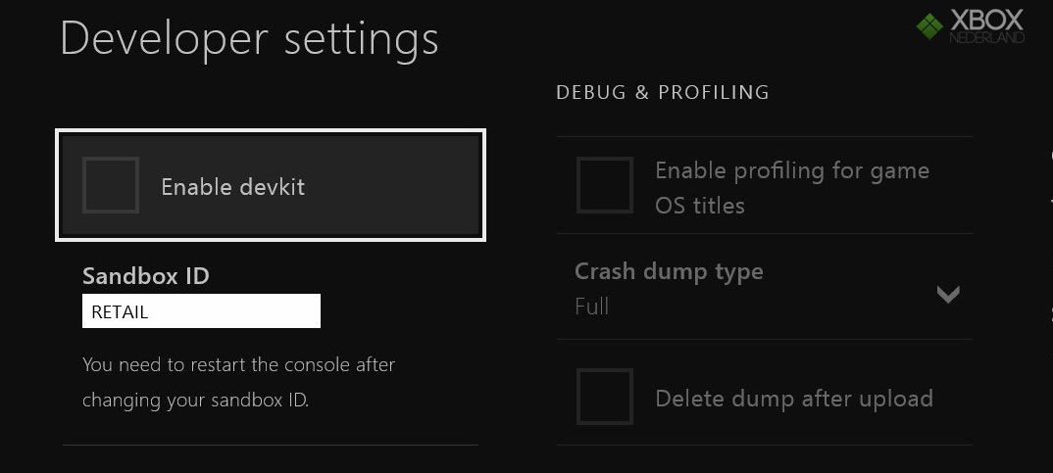Click the 'Full' crash dump value
Viewport: 1053px width, 473px height.
[591, 307]
